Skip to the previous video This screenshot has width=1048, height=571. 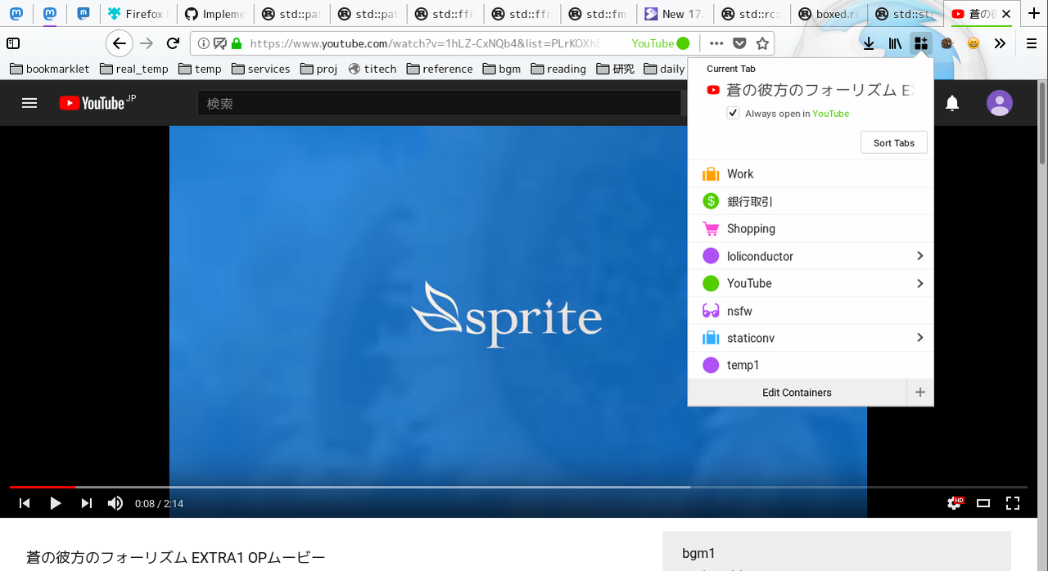pos(25,503)
